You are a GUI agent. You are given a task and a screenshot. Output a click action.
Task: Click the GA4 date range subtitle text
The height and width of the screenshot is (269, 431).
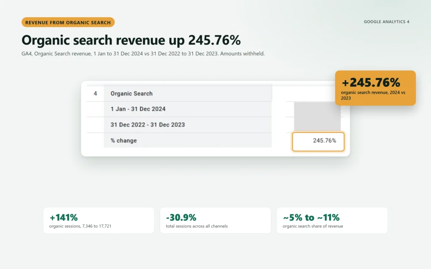coord(143,53)
